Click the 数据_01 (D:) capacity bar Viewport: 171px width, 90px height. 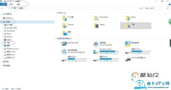coord(141,51)
